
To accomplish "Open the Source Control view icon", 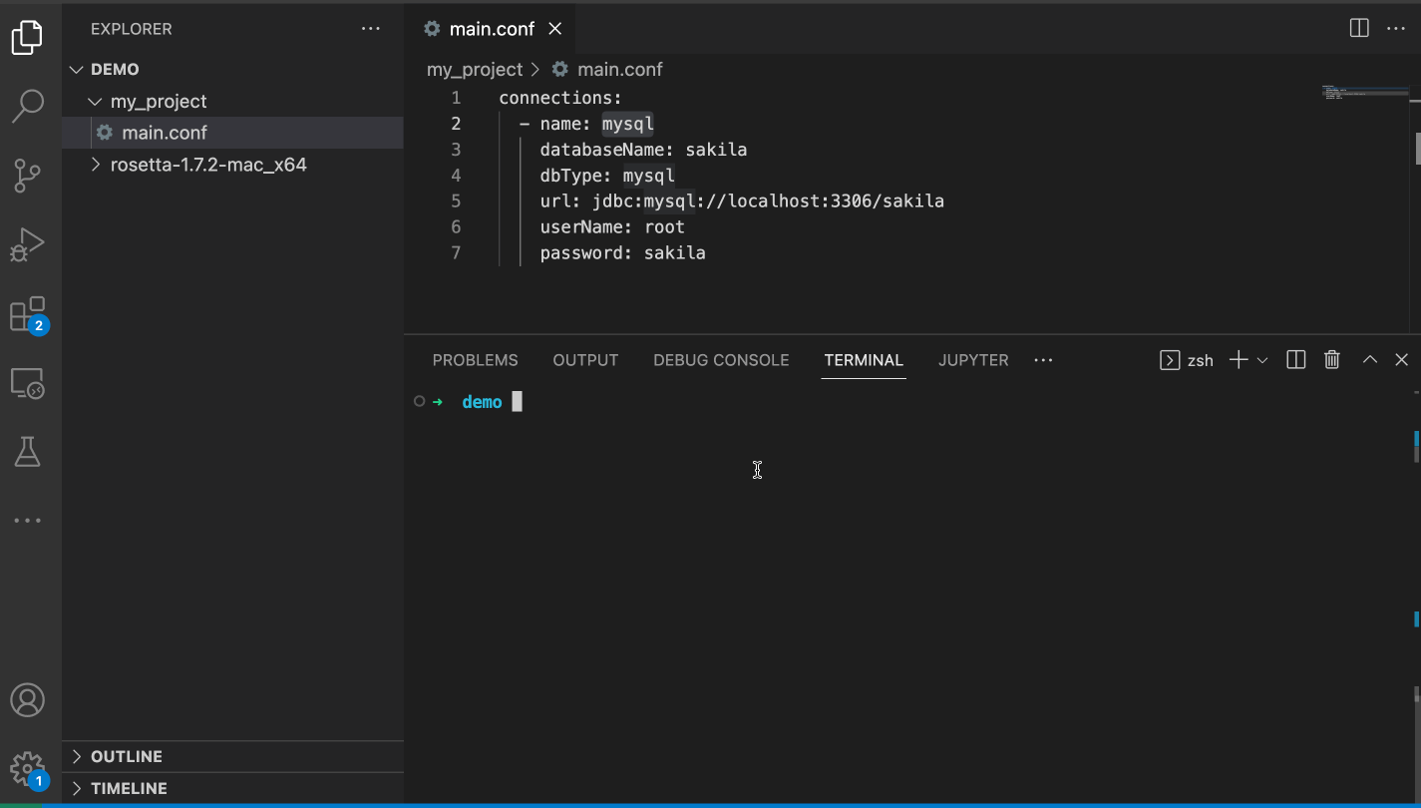I will point(27,176).
